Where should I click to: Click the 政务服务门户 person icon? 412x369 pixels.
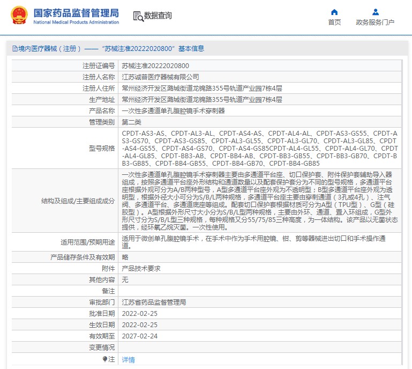(x=375, y=12)
